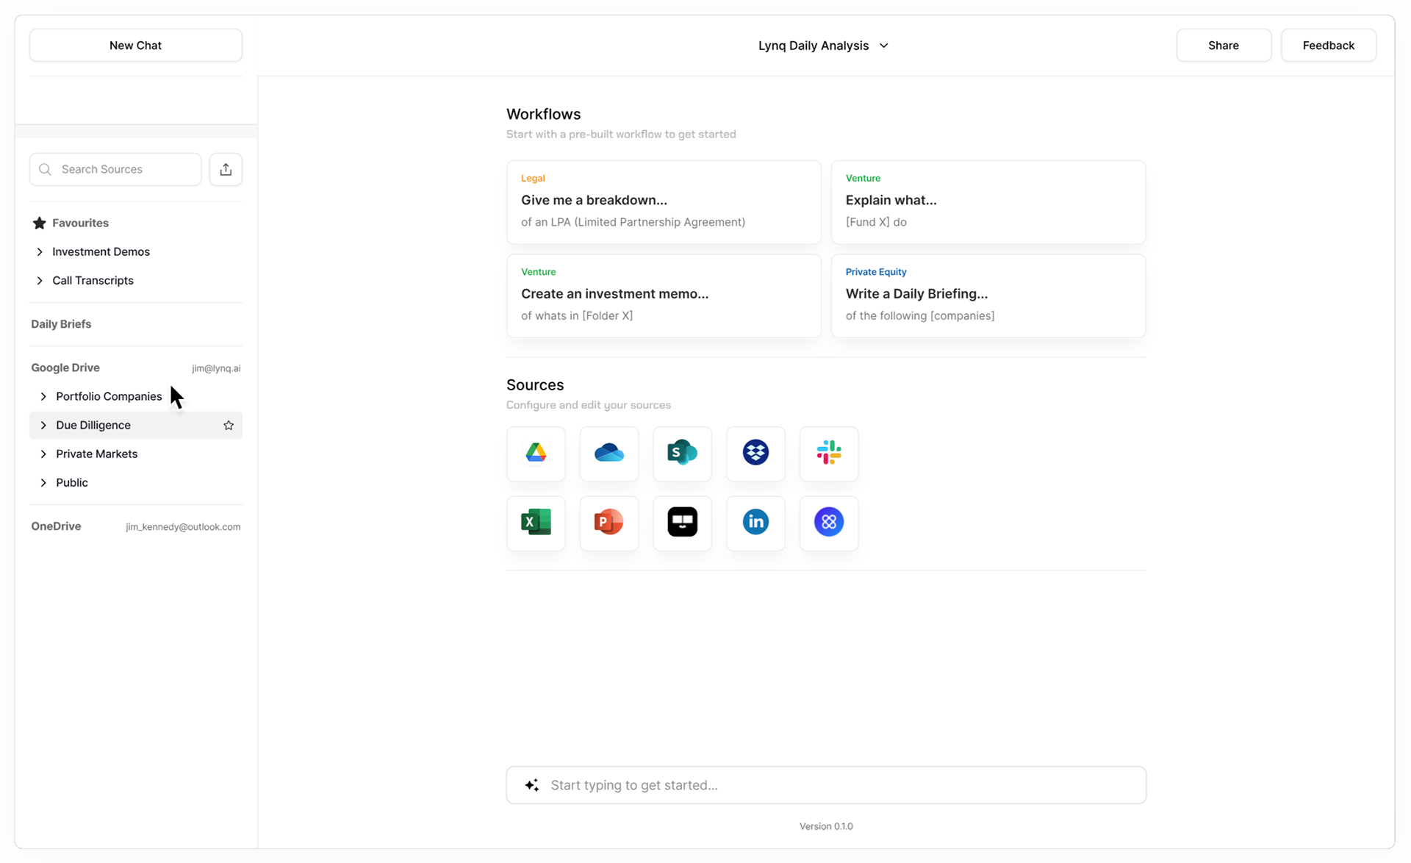Expand Portfolio Companies folder chevron
The height and width of the screenshot is (863, 1411).
[x=43, y=396]
